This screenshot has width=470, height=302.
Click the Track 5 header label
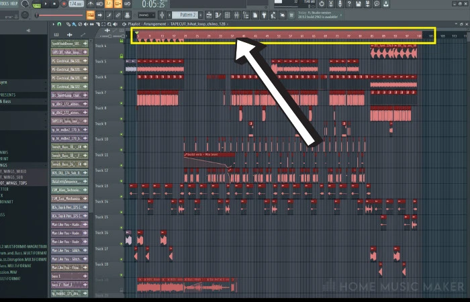(x=101, y=62)
